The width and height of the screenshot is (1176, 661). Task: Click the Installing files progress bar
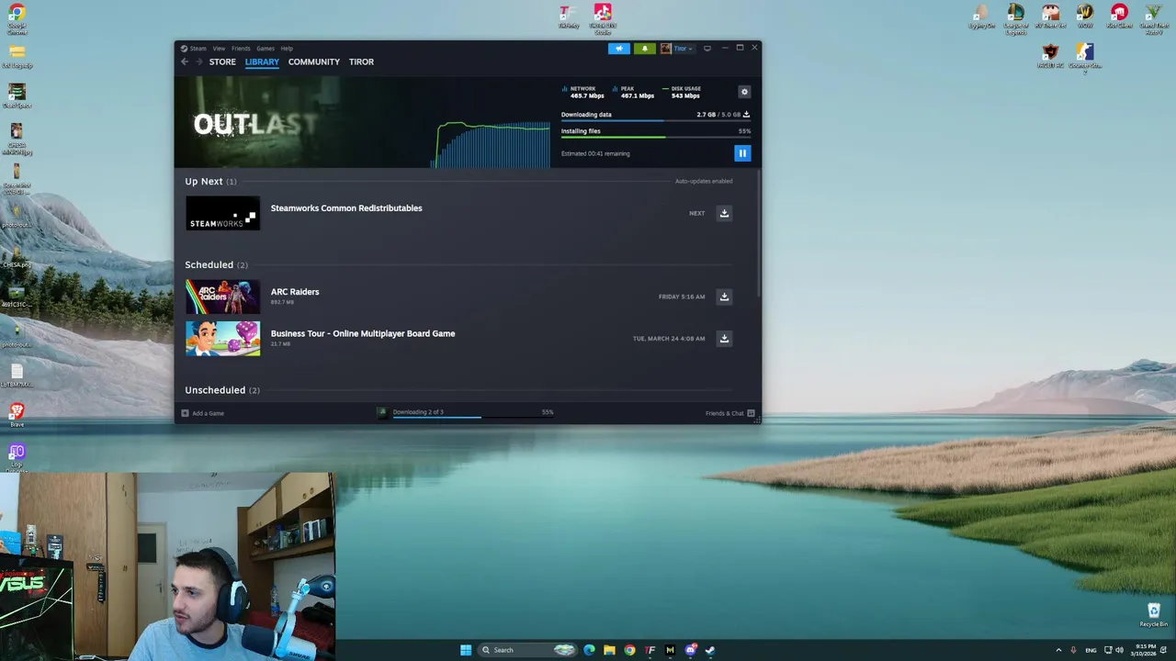[655, 138]
